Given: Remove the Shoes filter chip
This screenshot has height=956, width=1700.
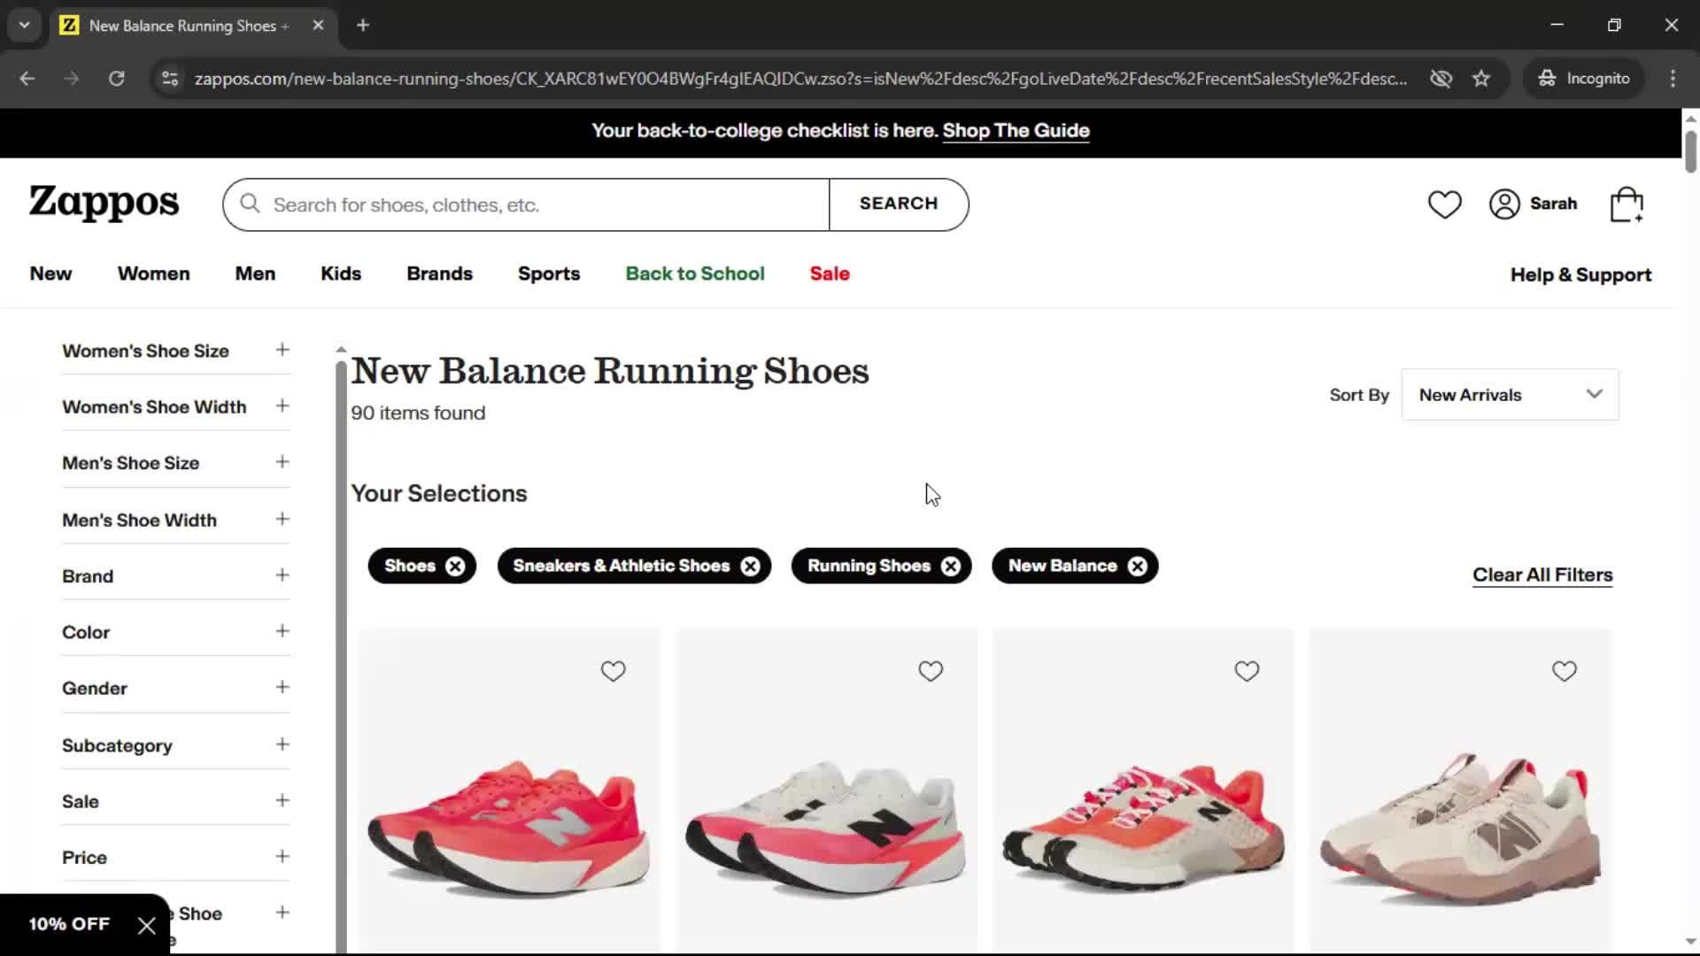Looking at the screenshot, I should (455, 567).
